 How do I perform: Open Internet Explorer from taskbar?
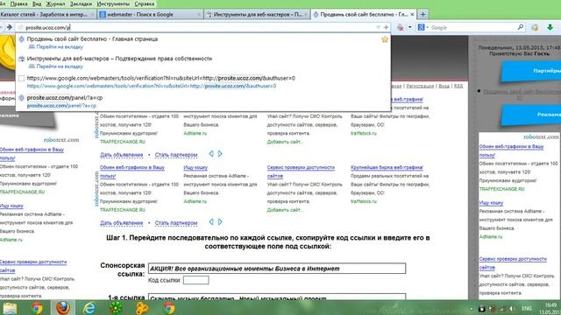click(x=89, y=308)
